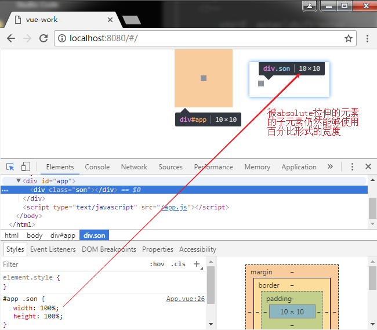Image resolution: width=377 pixels, height=330 pixels.
Task: Select div#app in the breadcrumb trail
Action: click(x=63, y=235)
